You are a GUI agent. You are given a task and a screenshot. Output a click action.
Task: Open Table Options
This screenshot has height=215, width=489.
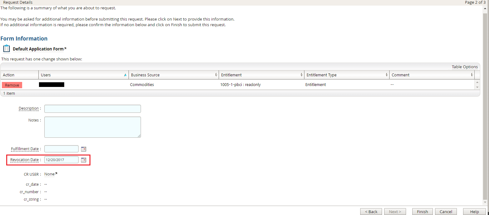[464, 67]
